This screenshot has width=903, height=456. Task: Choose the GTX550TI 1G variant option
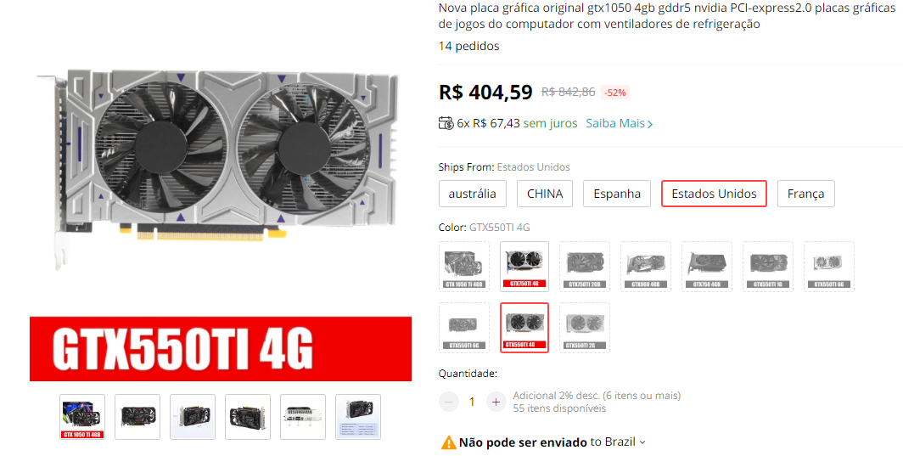768,267
